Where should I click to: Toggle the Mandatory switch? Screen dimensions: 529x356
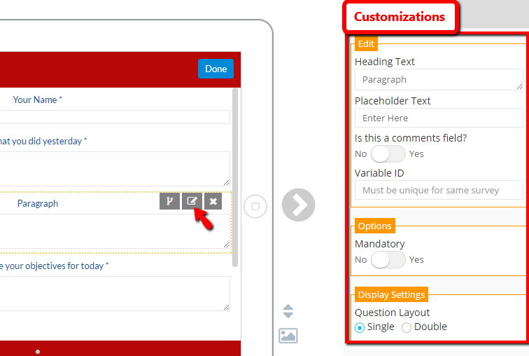[x=388, y=260]
